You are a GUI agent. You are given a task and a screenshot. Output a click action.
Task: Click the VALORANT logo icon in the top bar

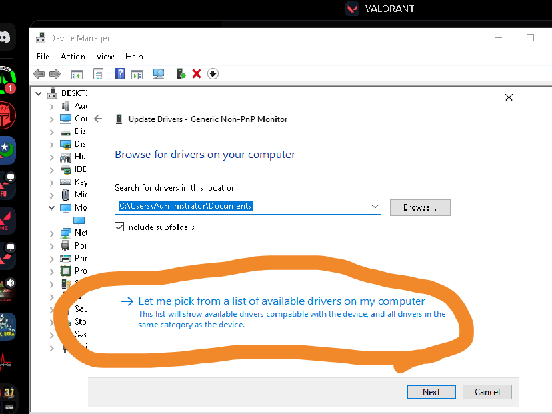(x=352, y=9)
